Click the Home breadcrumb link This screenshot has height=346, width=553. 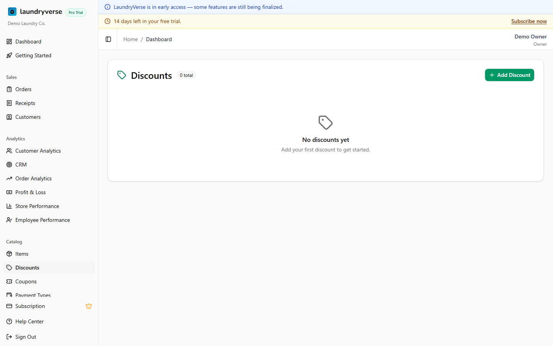point(131,39)
